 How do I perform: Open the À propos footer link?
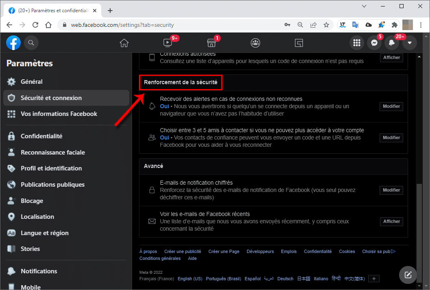point(148,252)
